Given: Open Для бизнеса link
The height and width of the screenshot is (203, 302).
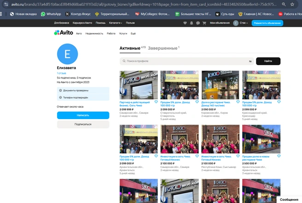Looking at the screenshot, I should coord(61,23).
